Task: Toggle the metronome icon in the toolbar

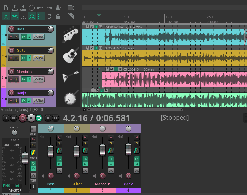Action: click(x=58, y=8)
